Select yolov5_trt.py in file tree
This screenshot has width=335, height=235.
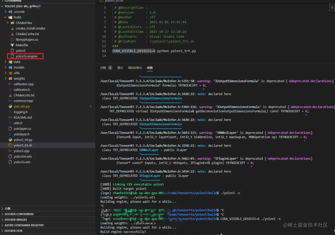(x=23, y=140)
